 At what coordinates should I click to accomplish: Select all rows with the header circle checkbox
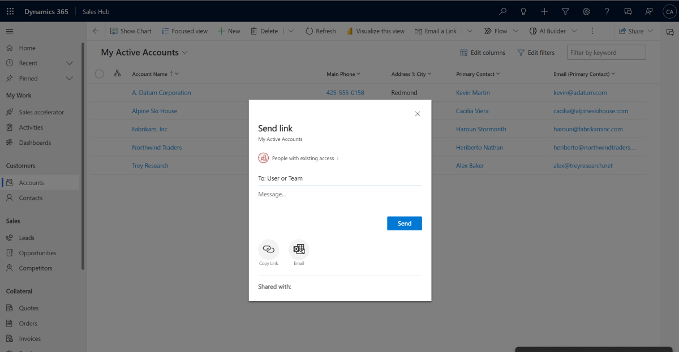point(99,74)
